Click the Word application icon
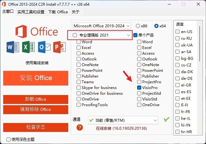 pos(13,47)
